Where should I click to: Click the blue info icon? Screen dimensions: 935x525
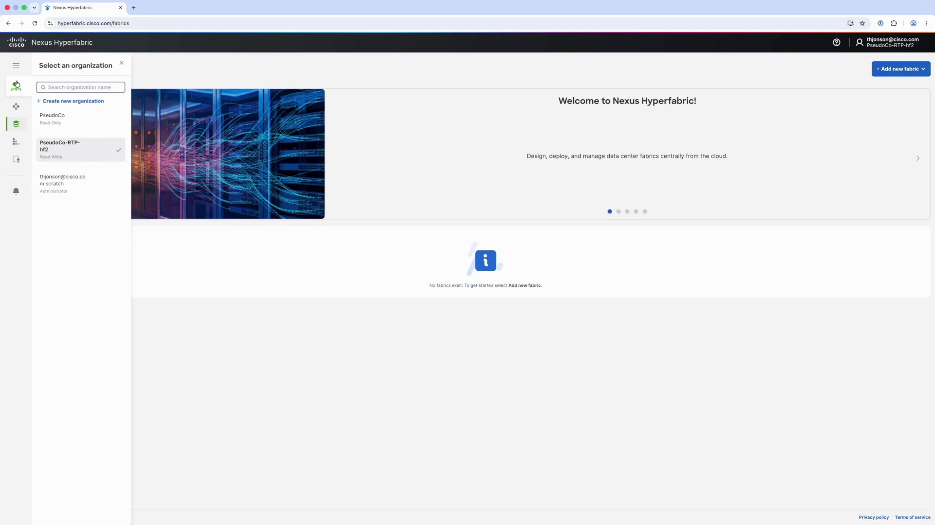pos(486,261)
